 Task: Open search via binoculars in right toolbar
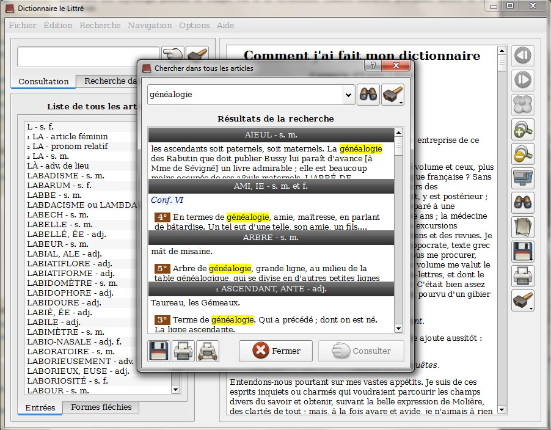pyautogui.click(x=523, y=203)
